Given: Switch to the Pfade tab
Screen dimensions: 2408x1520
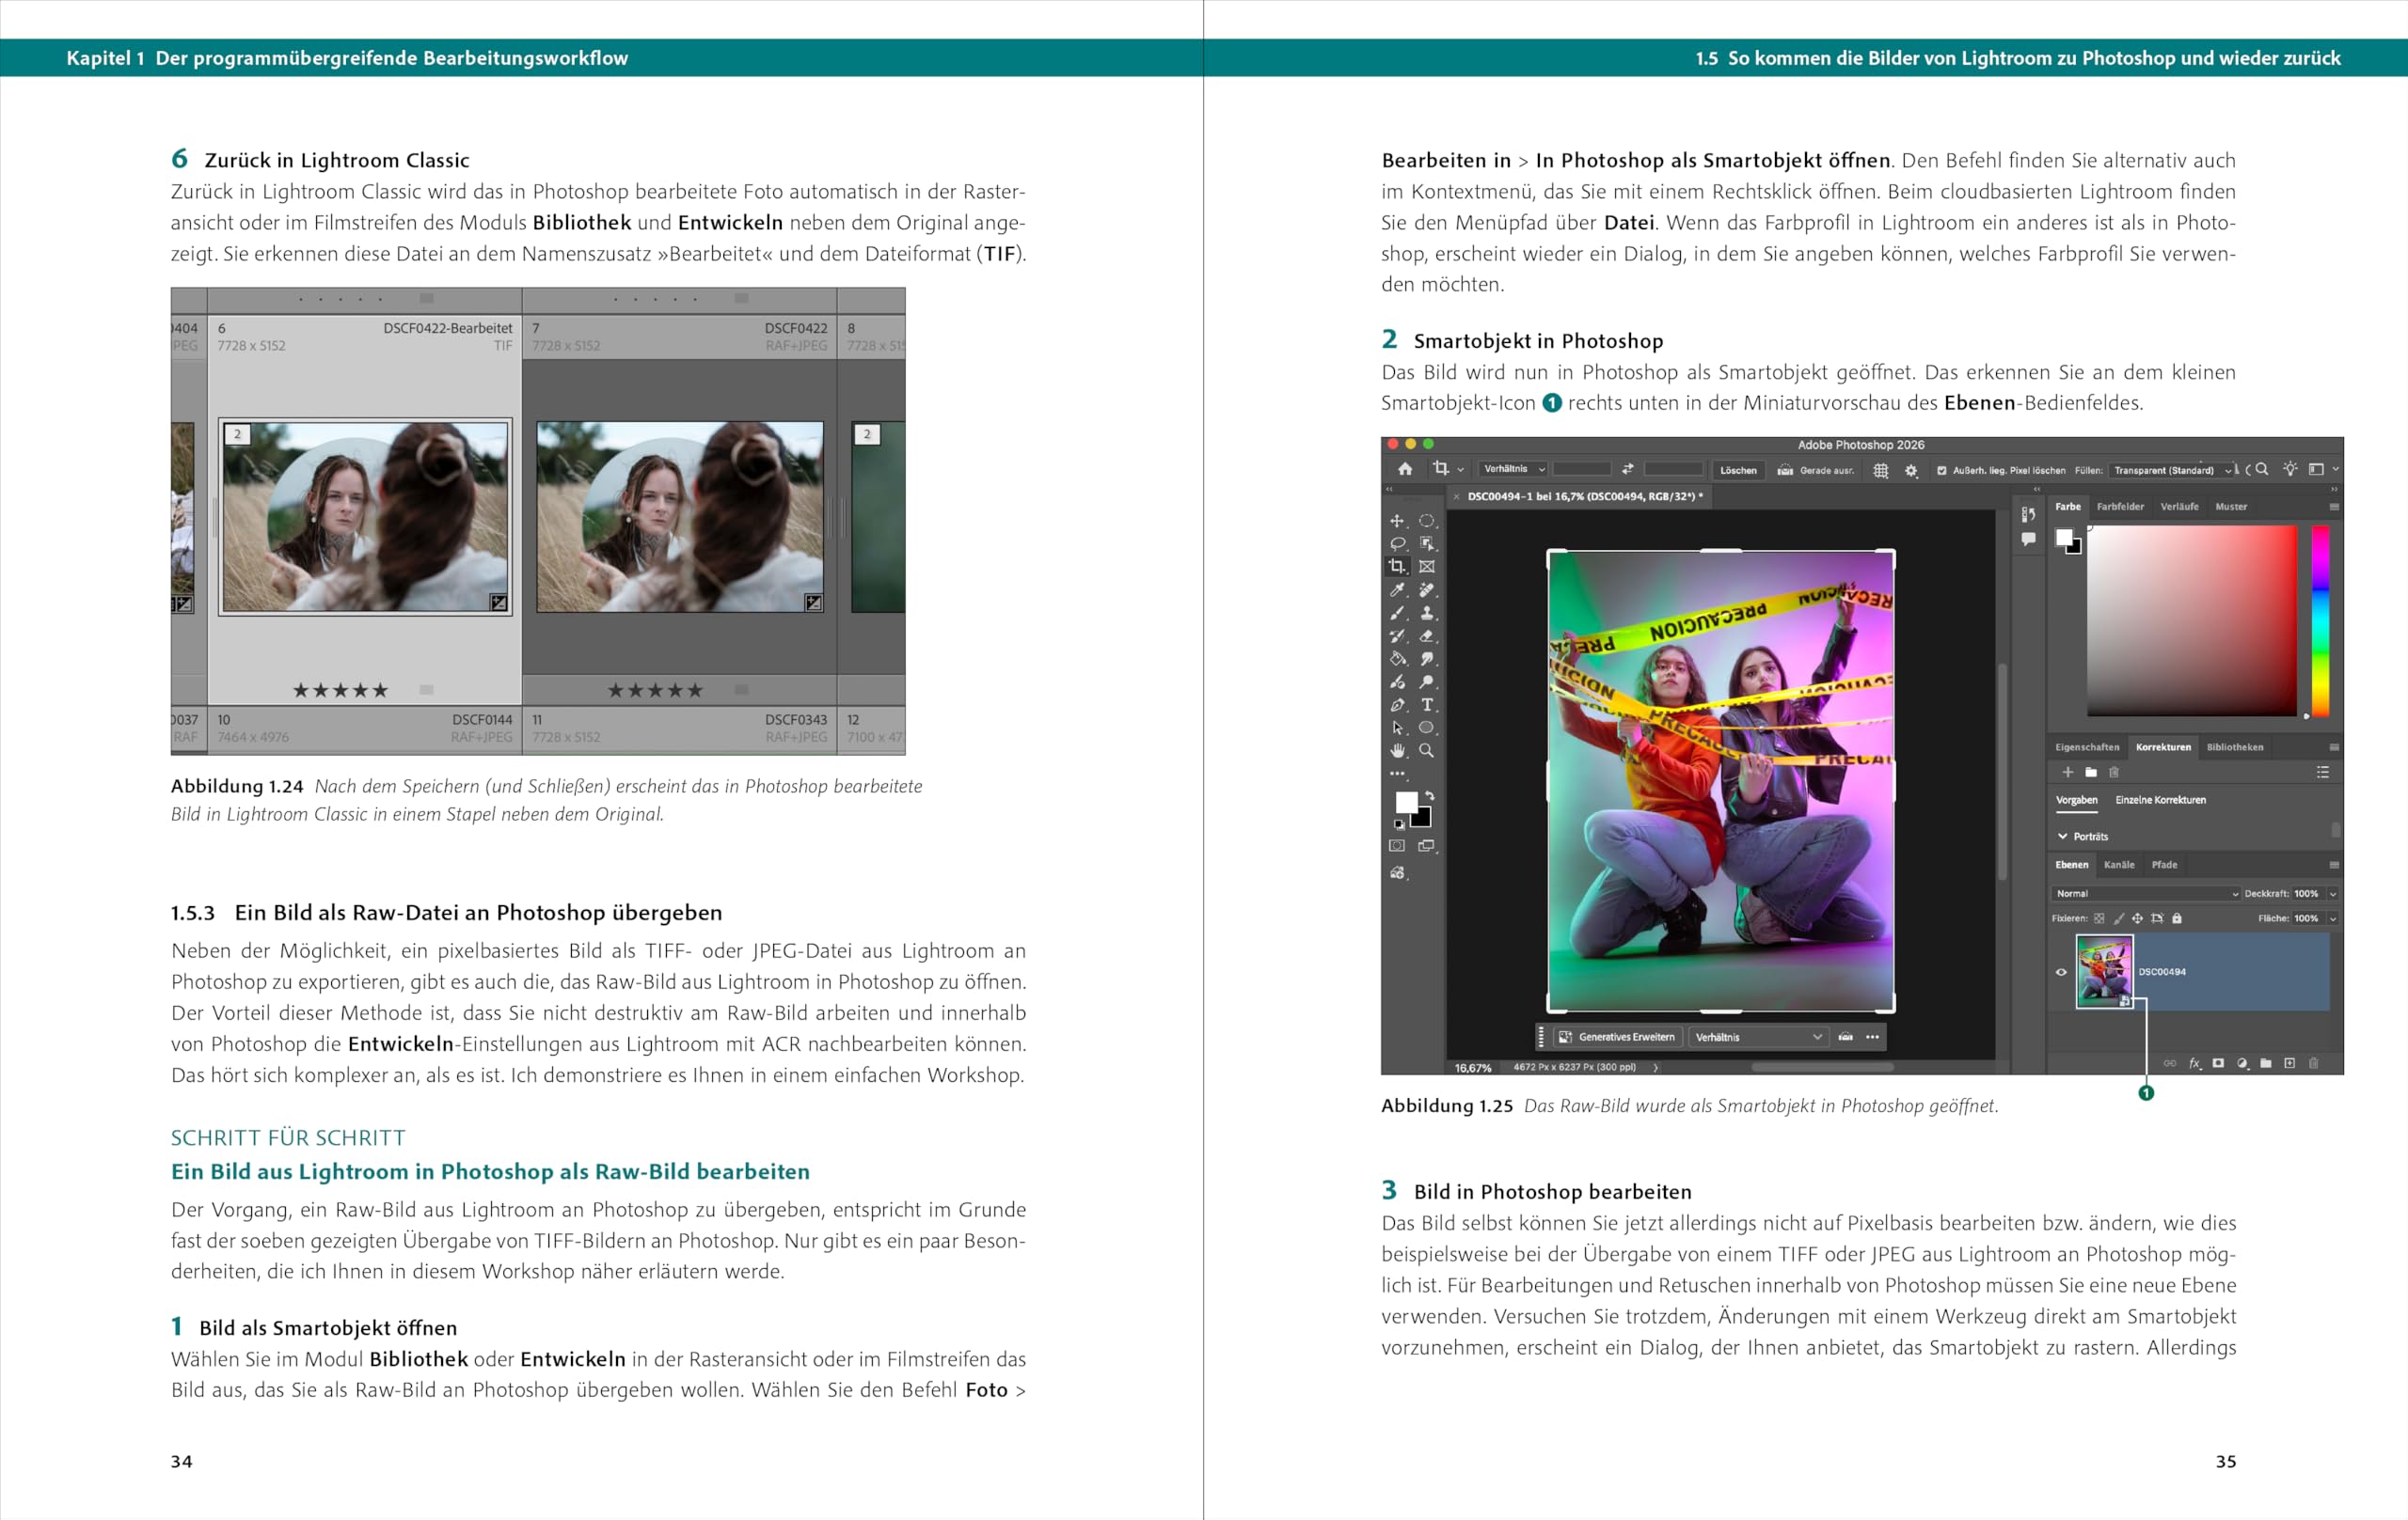Looking at the screenshot, I should point(2165,866).
